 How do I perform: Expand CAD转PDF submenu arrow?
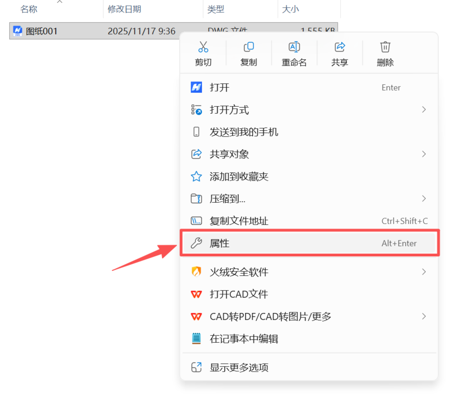coord(424,317)
